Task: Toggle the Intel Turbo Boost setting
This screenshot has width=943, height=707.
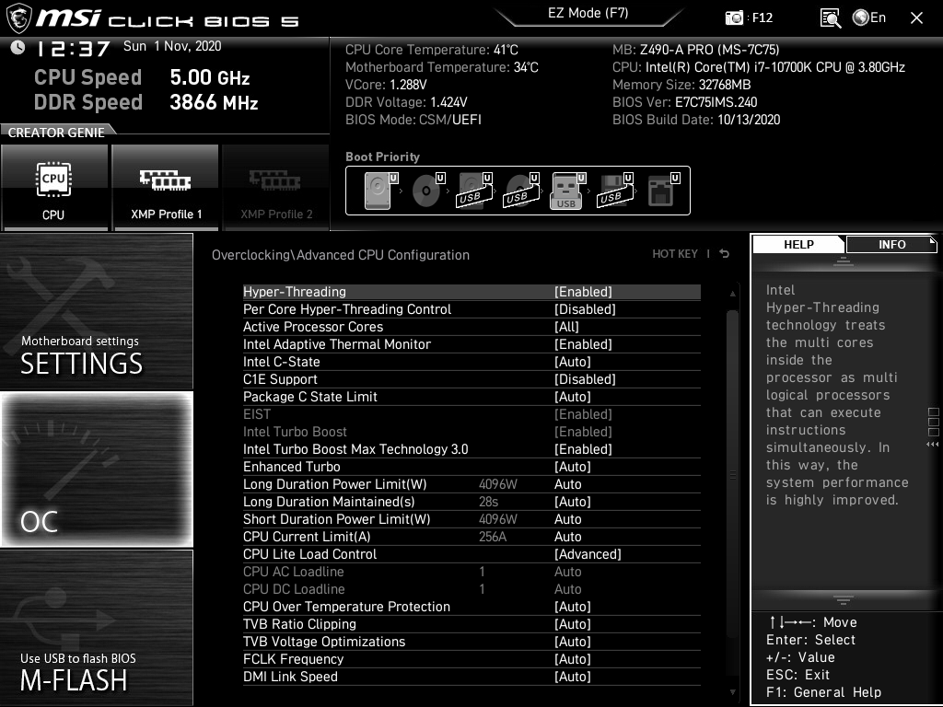Action: pyautogui.click(x=471, y=432)
